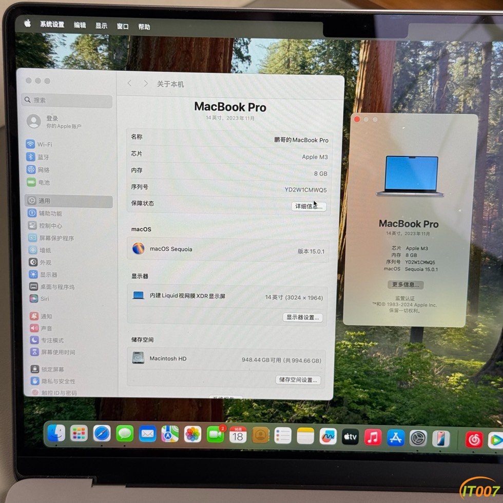This screenshot has width=503, height=503.
Task: Open Sound (声音) settings
Action: (41, 328)
